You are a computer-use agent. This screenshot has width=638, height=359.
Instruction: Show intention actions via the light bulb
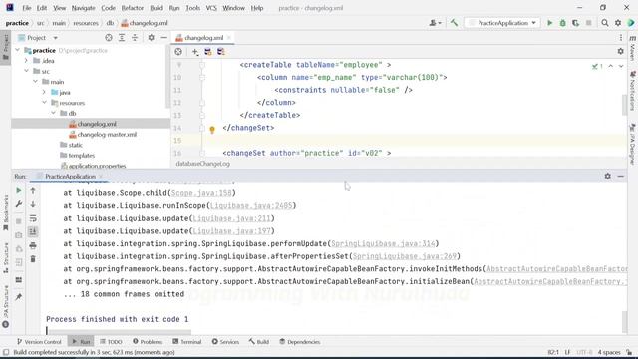click(x=212, y=130)
